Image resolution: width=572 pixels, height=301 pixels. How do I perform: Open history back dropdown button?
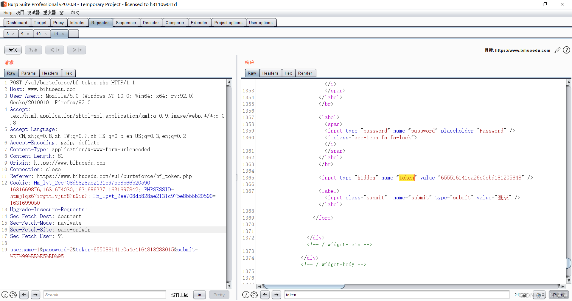coord(55,50)
